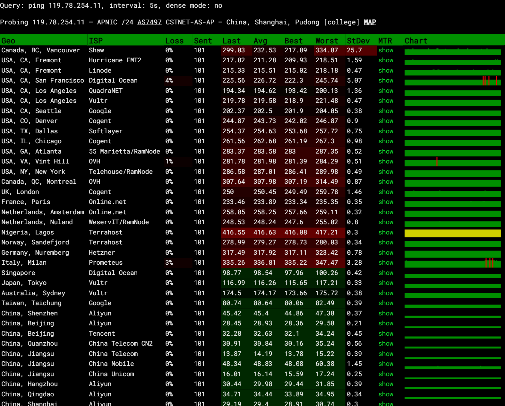505x406 pixels.
Task: Open the AS7497 network link
Action: coord(149,22)
